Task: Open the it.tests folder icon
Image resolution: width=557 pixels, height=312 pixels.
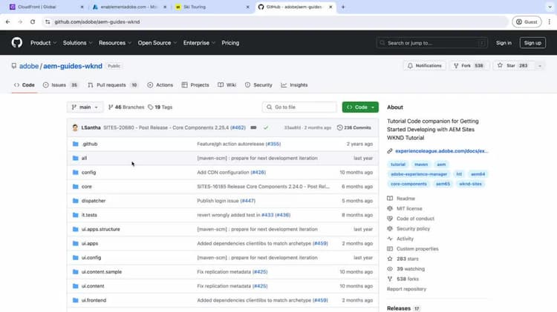Action: (75, 215)
